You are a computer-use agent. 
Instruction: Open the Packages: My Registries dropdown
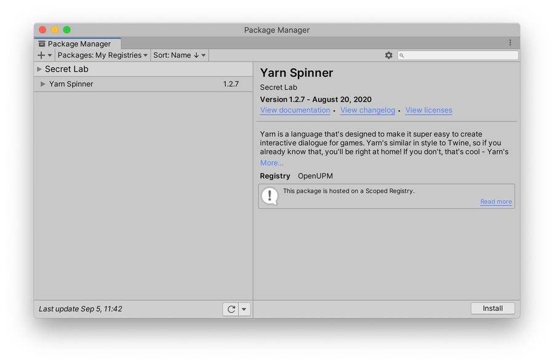click(102, 55)
